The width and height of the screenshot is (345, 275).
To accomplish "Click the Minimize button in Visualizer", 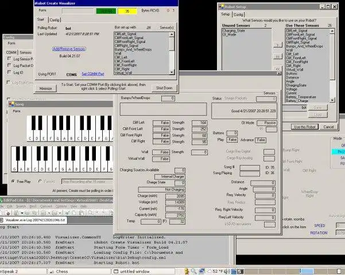I will (x=46, y=88).
